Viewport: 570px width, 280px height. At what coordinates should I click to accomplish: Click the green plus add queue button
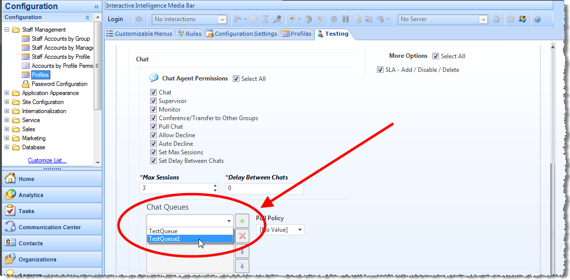click(x=242, y=221)
